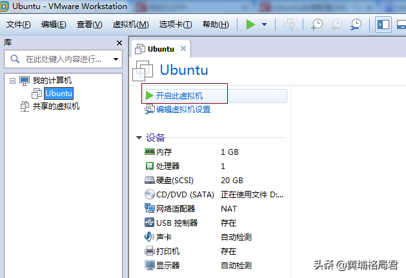Select Ubuntu in the library tree

tap(59, 94)
